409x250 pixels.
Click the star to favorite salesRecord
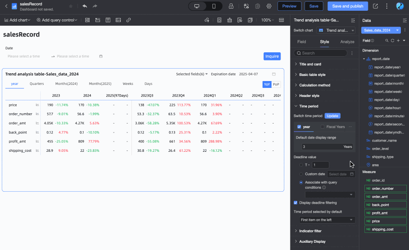(x=70, y=6)
